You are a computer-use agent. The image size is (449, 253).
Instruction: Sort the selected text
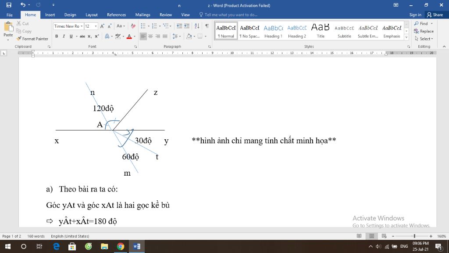[197, 26]
